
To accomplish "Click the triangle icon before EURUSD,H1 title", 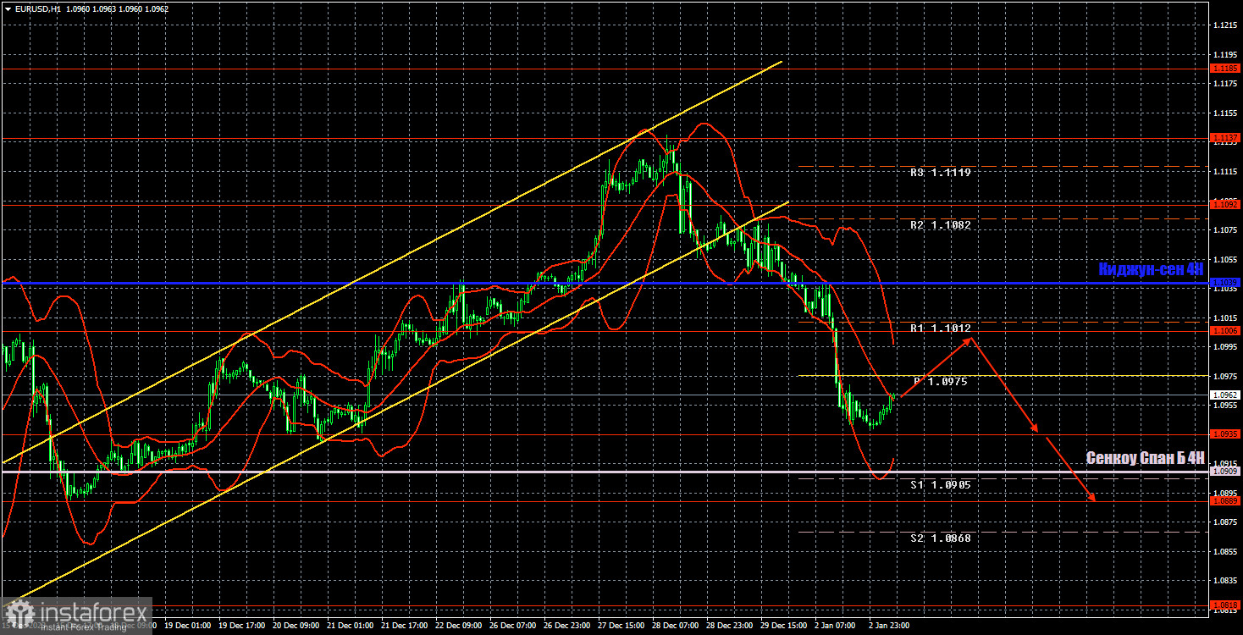I will point(8,8).
